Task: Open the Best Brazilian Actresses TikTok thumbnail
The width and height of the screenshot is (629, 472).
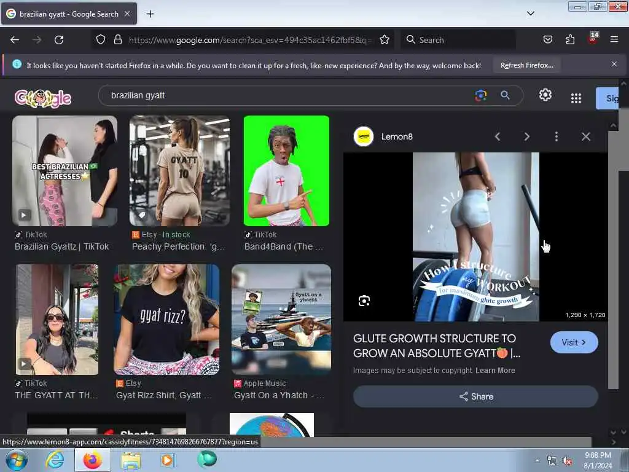Action: click(x=65, y=171)
